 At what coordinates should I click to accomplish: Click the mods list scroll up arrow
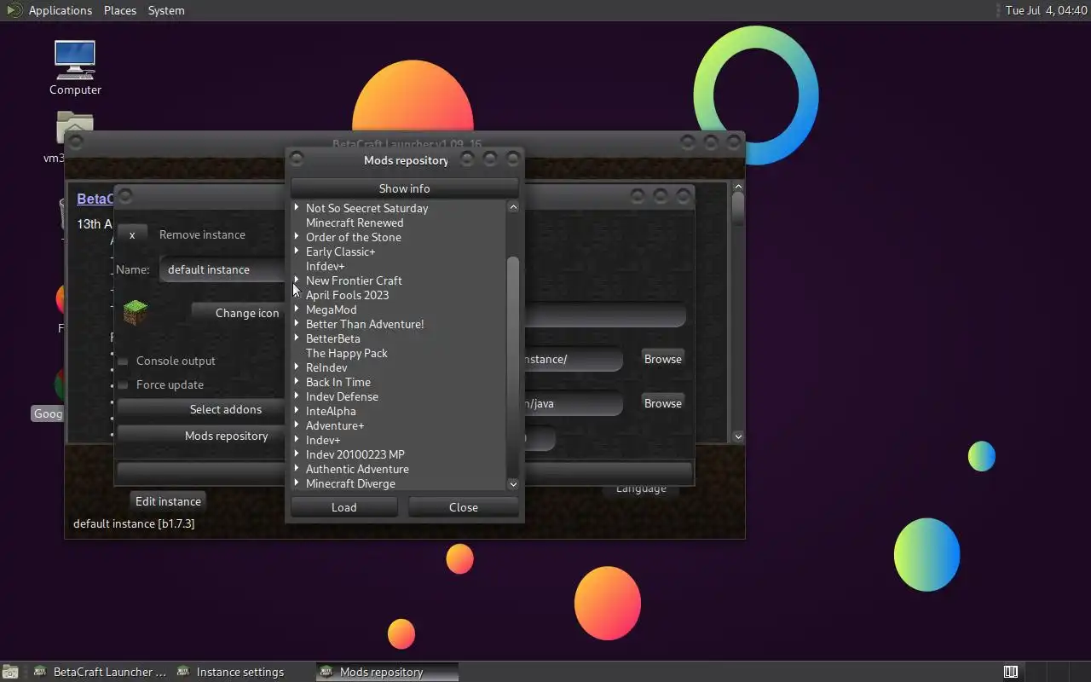pos(513,207)
